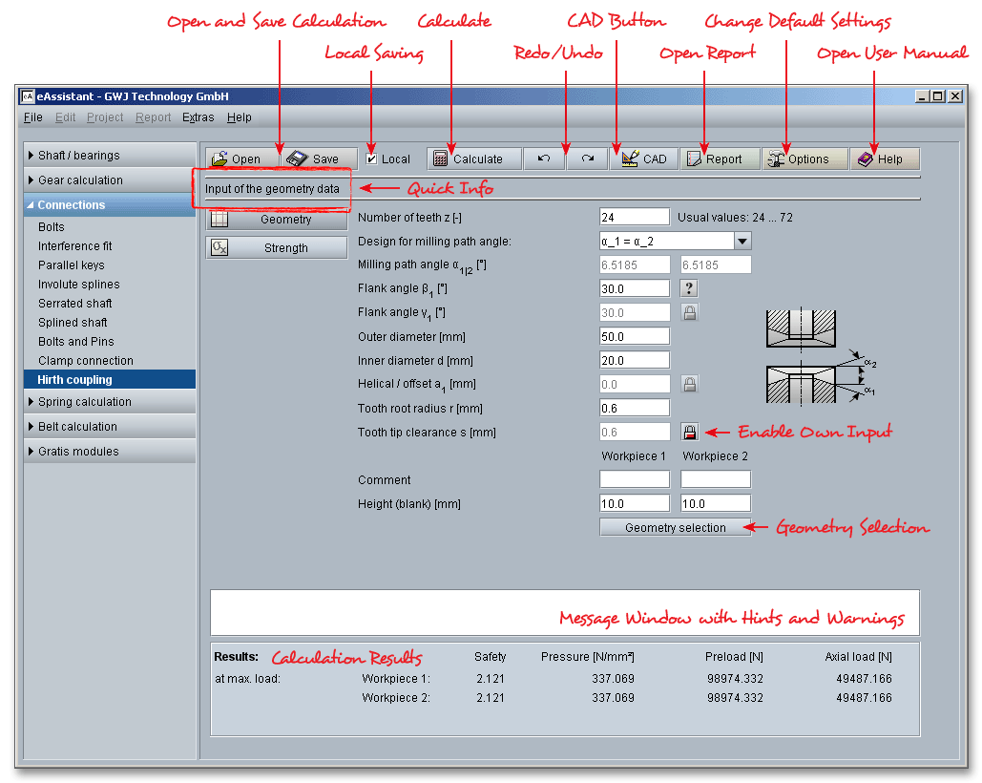Open the Extras menu
This screenshot has height=783, width=982.
(x=198, y=117)
